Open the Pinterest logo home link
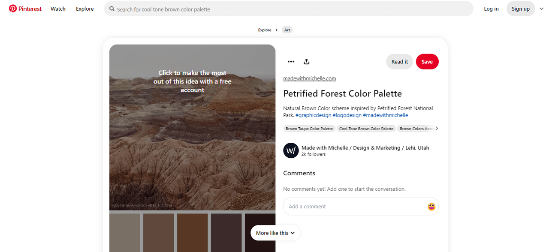Screen dimensions: 549x252 tap(25, 9)
